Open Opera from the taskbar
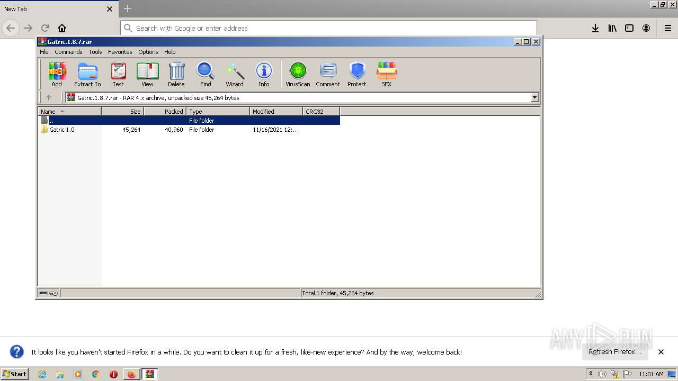This screenshot has height=381, width=678. coord(113,374)
